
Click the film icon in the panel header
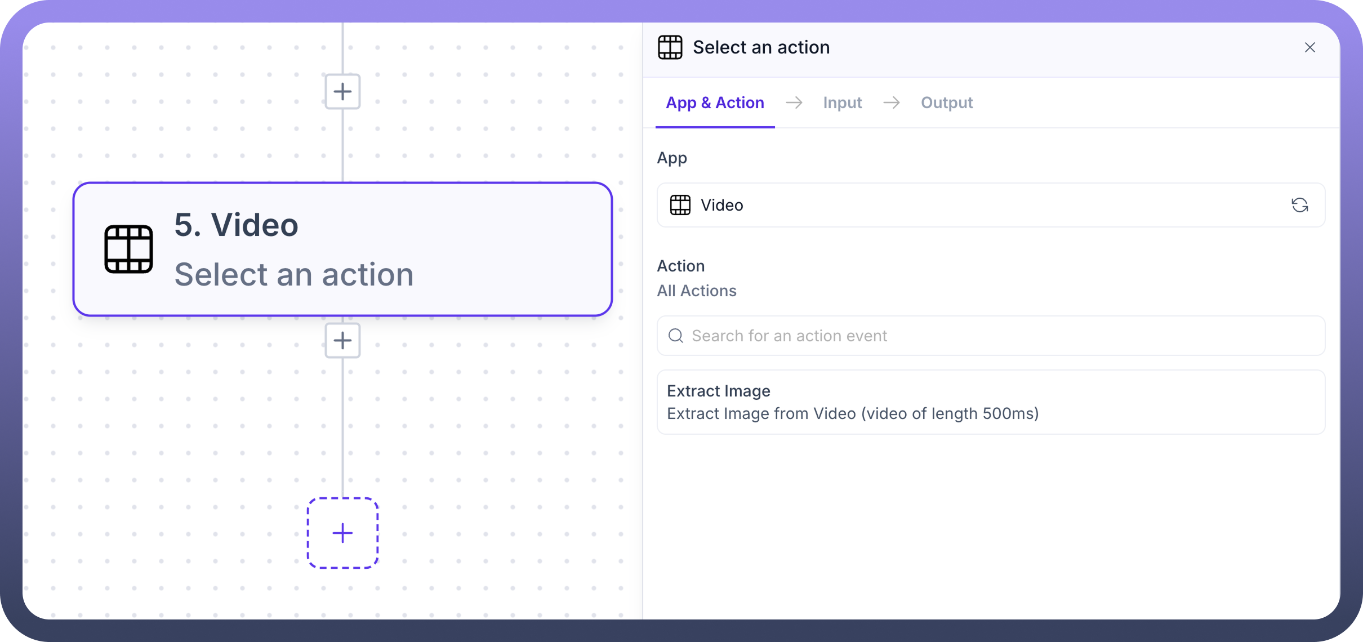(x=670, y=47)
